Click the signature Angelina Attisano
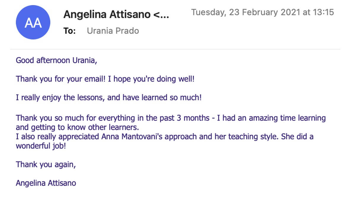Screen dimensions: 351x223 pyautogui.click(x=46, y=183)
